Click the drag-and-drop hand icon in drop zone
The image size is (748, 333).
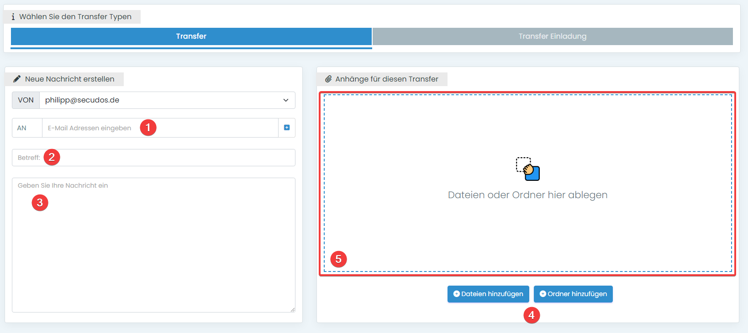click(528, 169)
